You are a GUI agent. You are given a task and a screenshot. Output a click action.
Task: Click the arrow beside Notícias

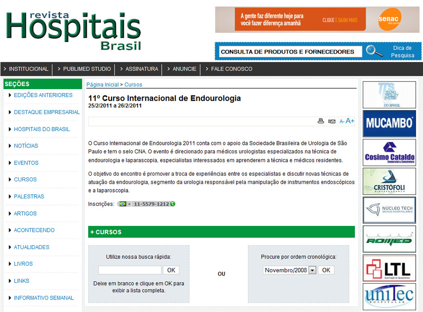10,146
